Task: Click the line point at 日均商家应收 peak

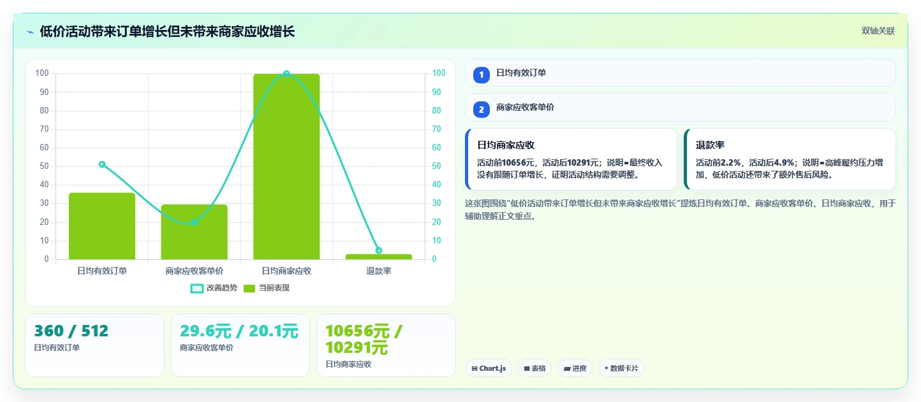Action: pyautogui.click(x=286, y=74)
